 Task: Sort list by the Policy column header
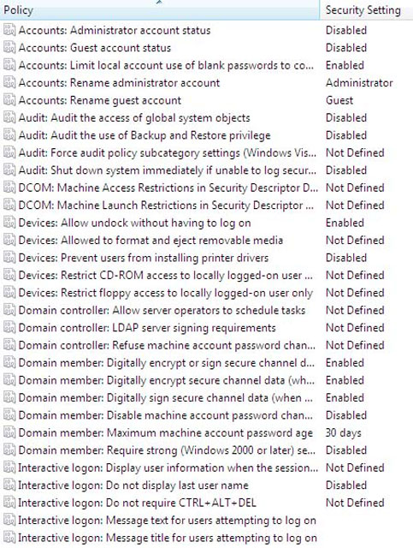point(160,10)
